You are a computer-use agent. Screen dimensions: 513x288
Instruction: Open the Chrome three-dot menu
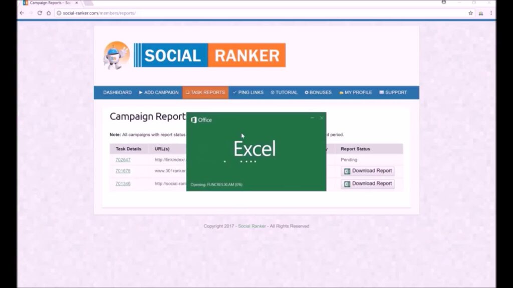point(491,13)
